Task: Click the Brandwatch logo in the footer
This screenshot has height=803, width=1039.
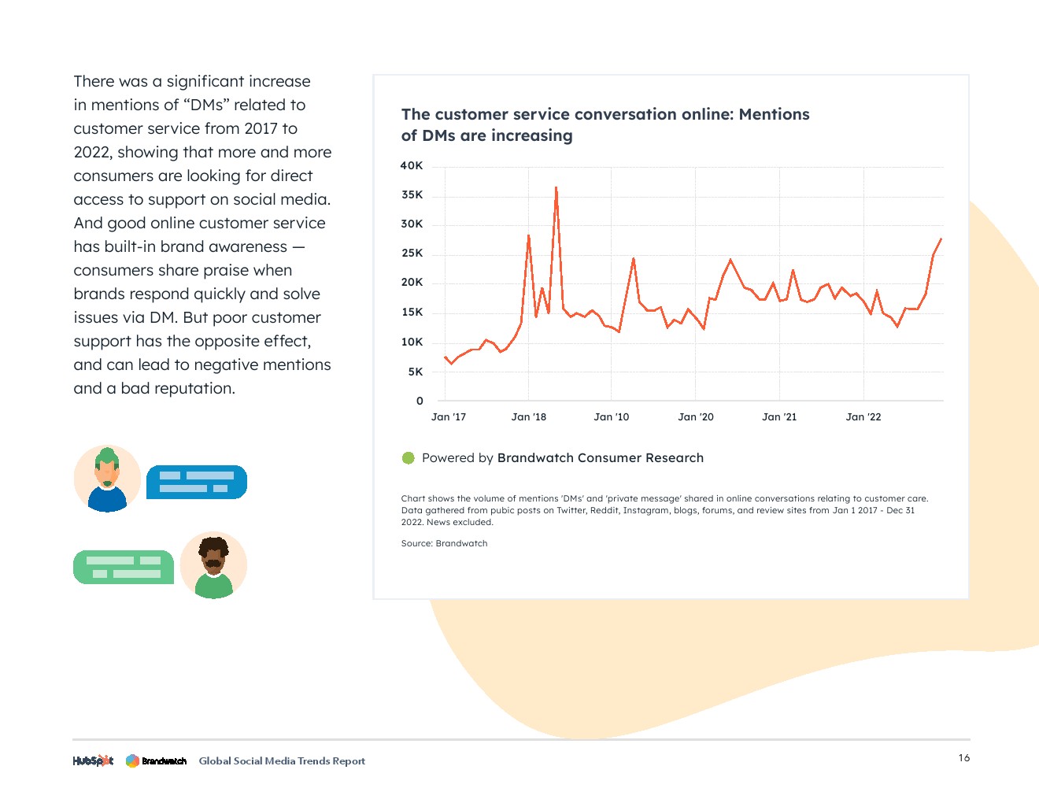Action: click(157, 760)
